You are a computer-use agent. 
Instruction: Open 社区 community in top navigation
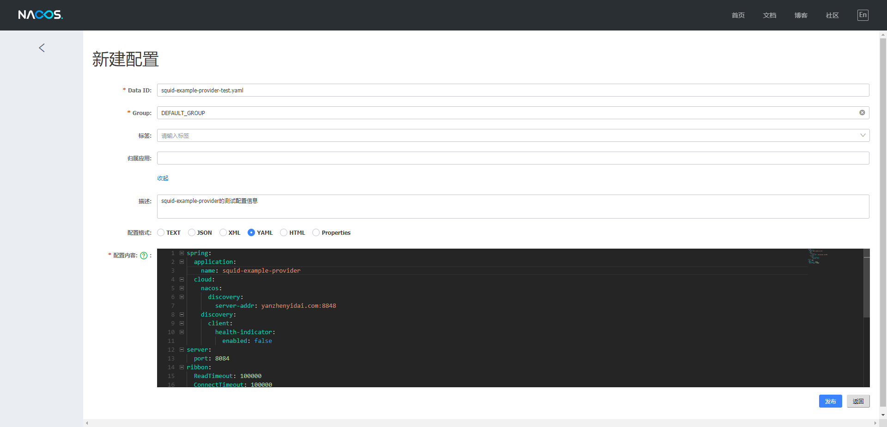click(832, 15)
